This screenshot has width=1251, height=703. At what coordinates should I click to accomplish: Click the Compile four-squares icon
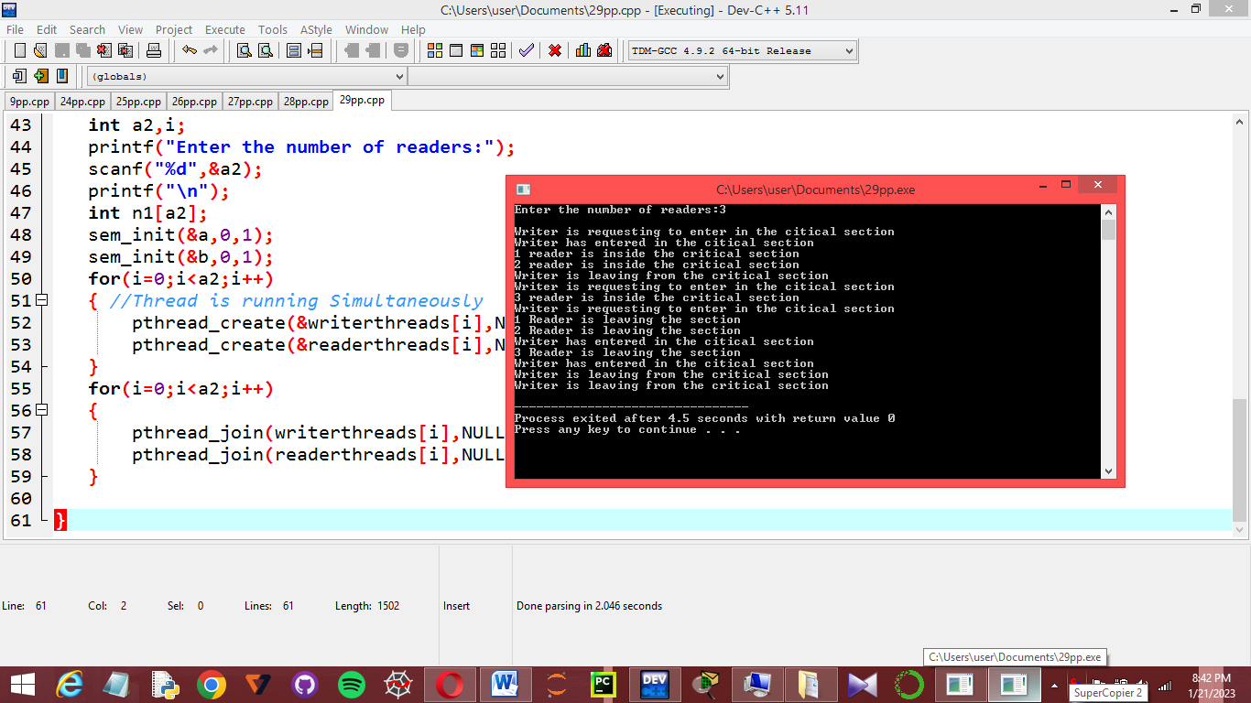click(x=435, y=50)
